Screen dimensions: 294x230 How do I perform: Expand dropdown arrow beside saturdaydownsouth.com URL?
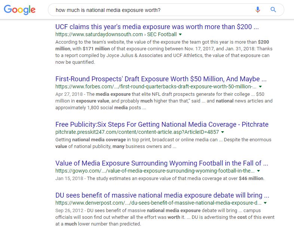tap(180, 34)
